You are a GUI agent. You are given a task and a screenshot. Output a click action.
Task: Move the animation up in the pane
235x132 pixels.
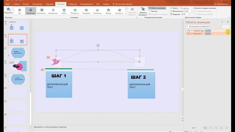[x=224, y=26]
